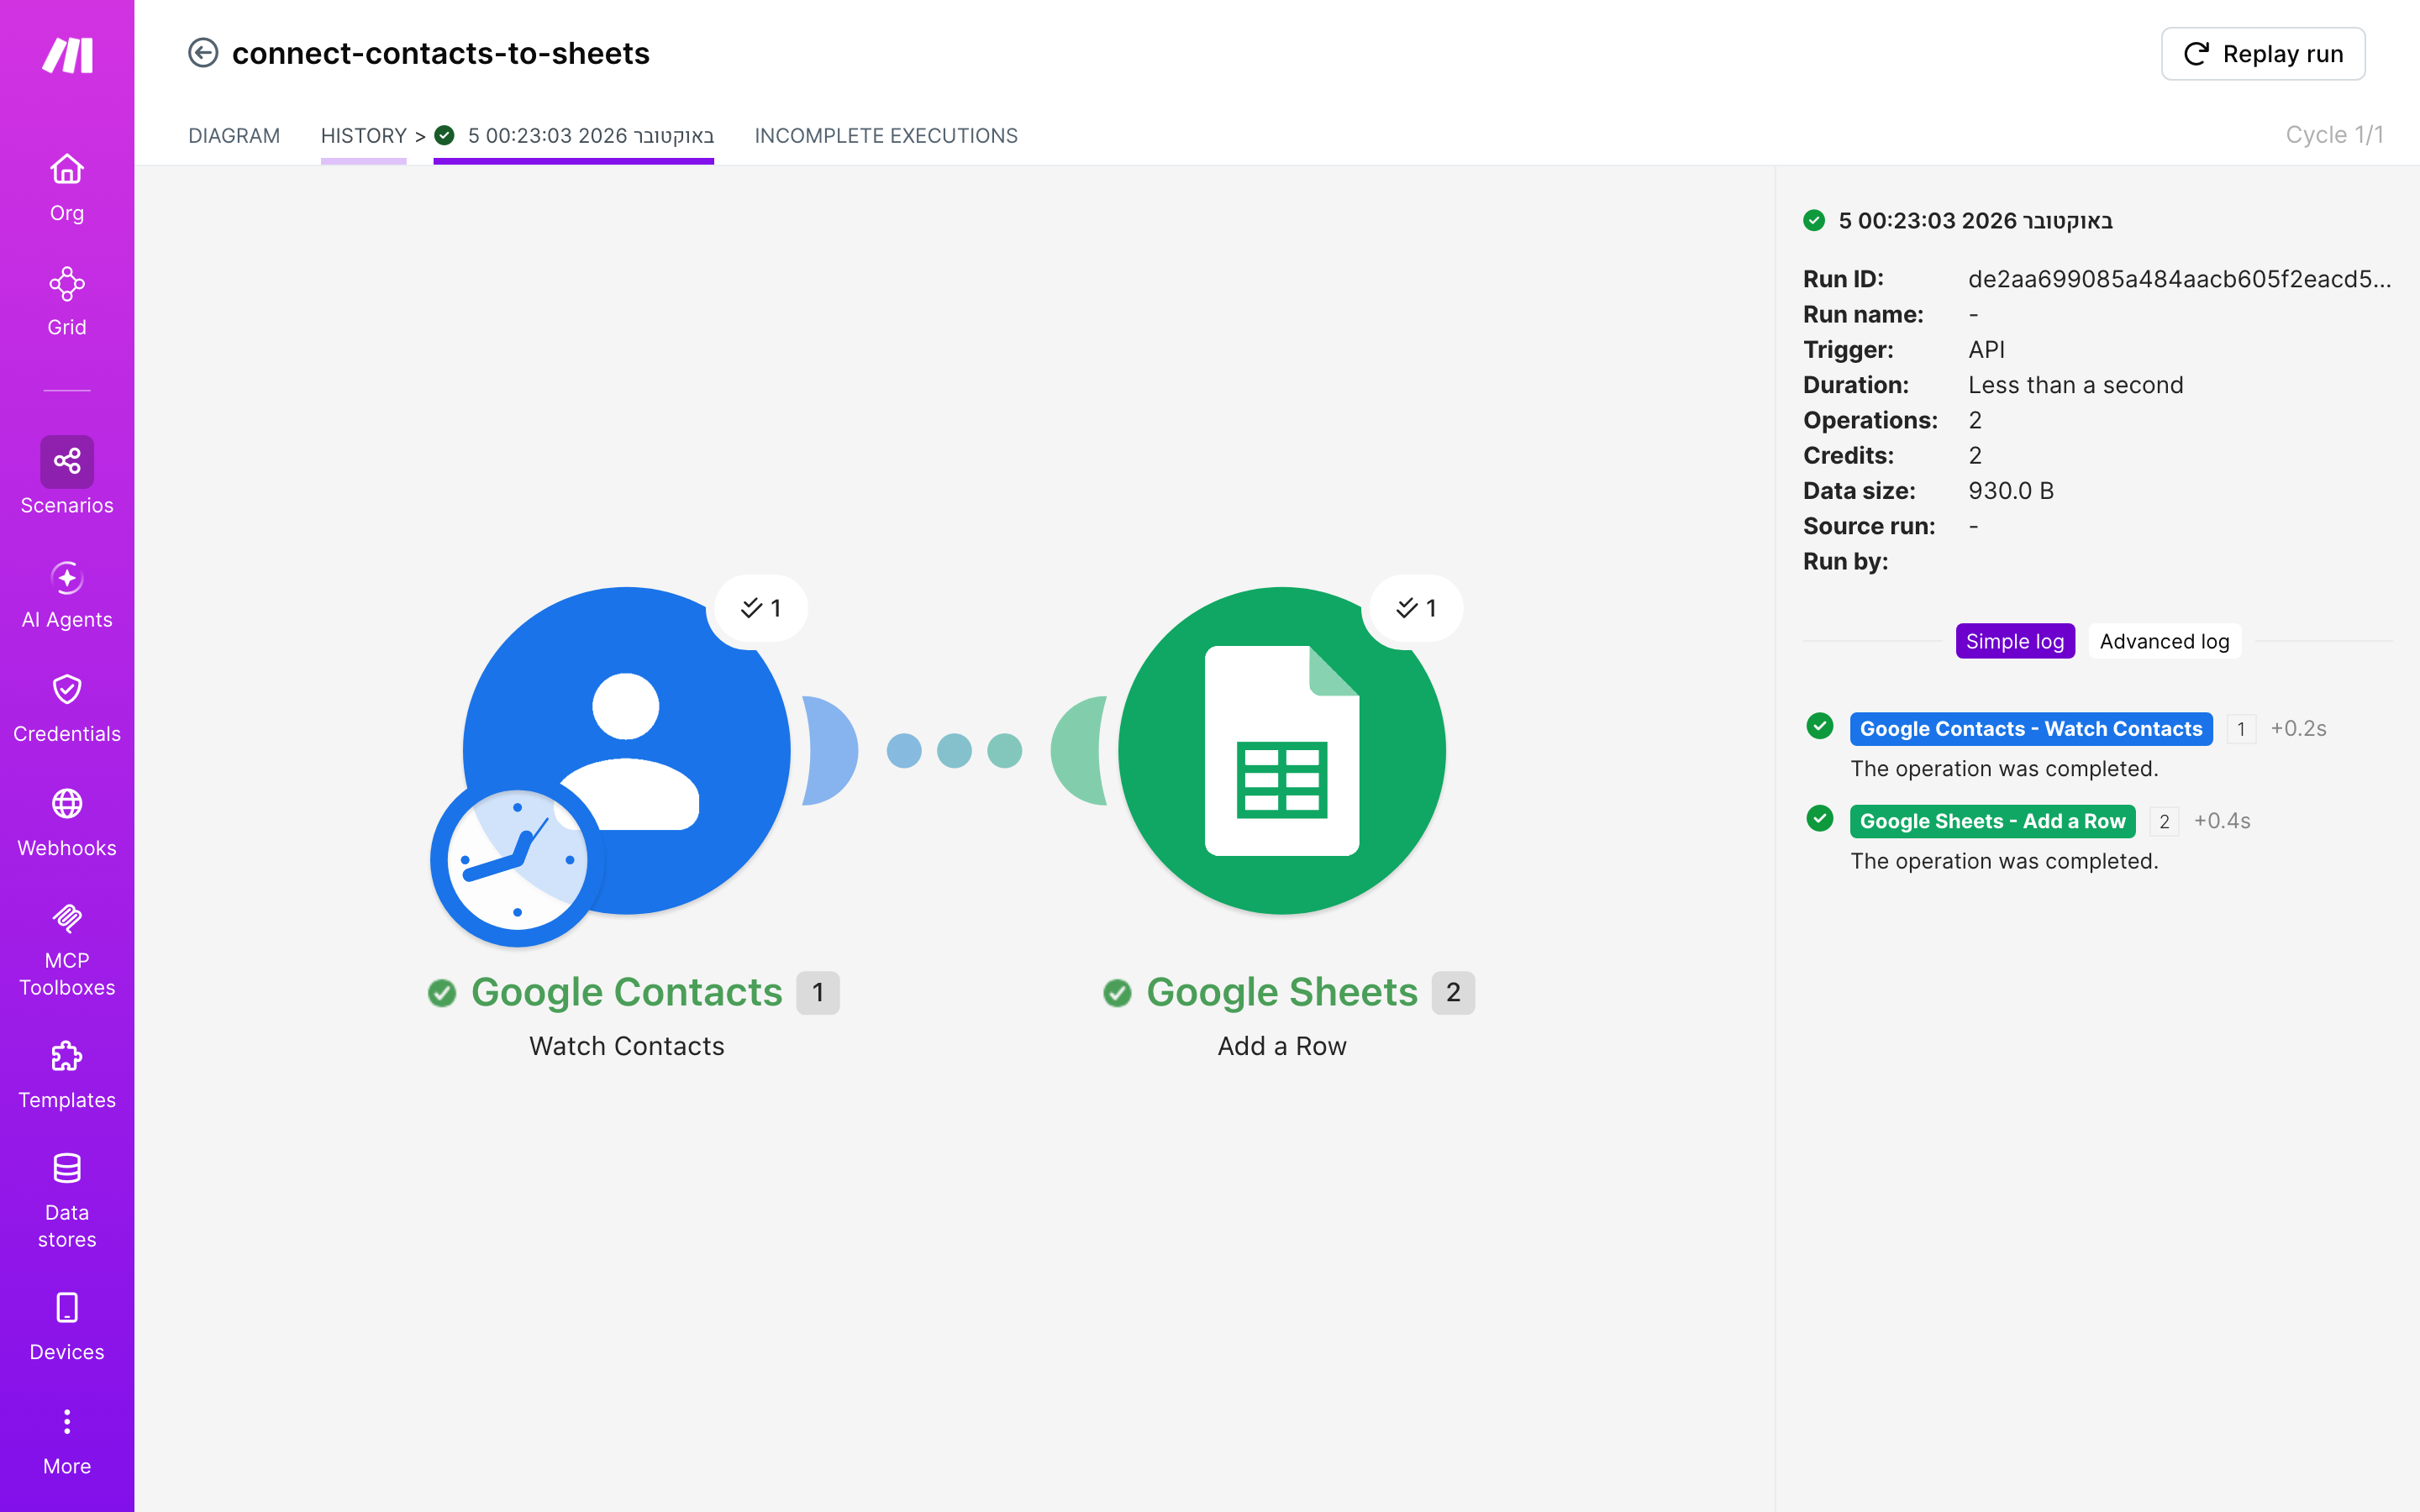Click the clock trigger icon on Google Contacts

[517, 861]
